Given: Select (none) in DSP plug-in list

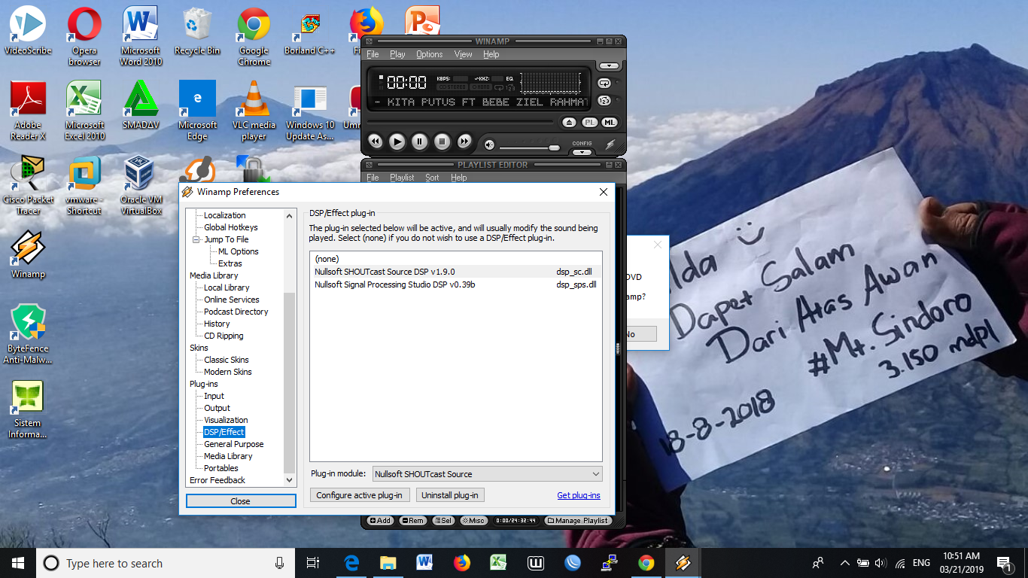Looking at the screenshot, I should pyautogui.click(x=455, y=259).
